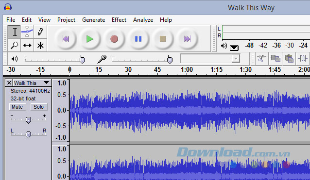
Task: Click the 1:30 mark on the timeline ruler
Action: 245,69
